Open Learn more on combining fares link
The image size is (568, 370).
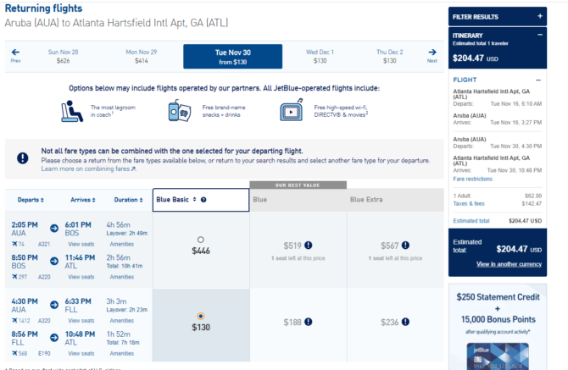[88, 168]
